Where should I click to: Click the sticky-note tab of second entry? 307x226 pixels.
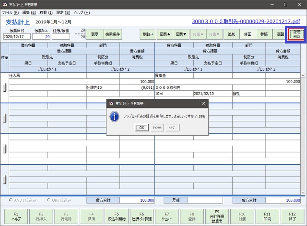point(4,118)
